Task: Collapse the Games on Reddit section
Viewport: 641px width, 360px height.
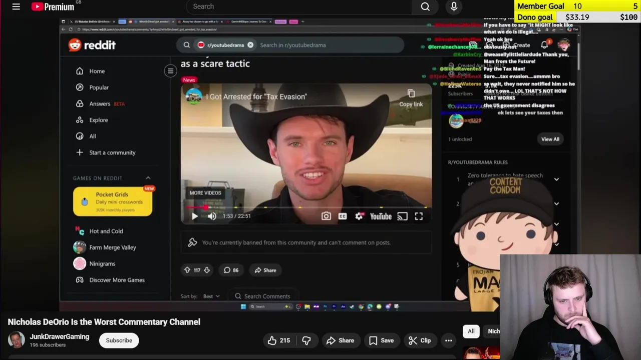Action: point(148,178)
